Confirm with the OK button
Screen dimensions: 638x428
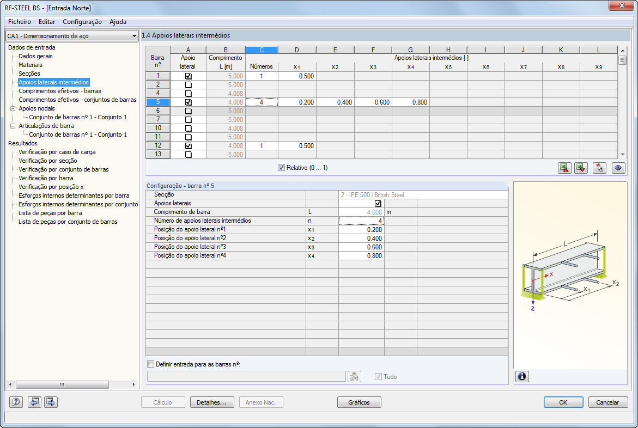click(x=563, y=402)
